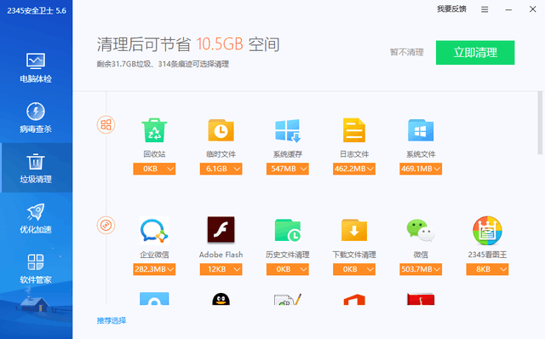
Task: Click the 回收站 recycle bin icon
Action: [154, 130]
